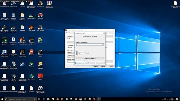Open Ayuda in the password dialog
This screenshot has height=101, width=180.
pyautogui.click(x=100, y=63)
